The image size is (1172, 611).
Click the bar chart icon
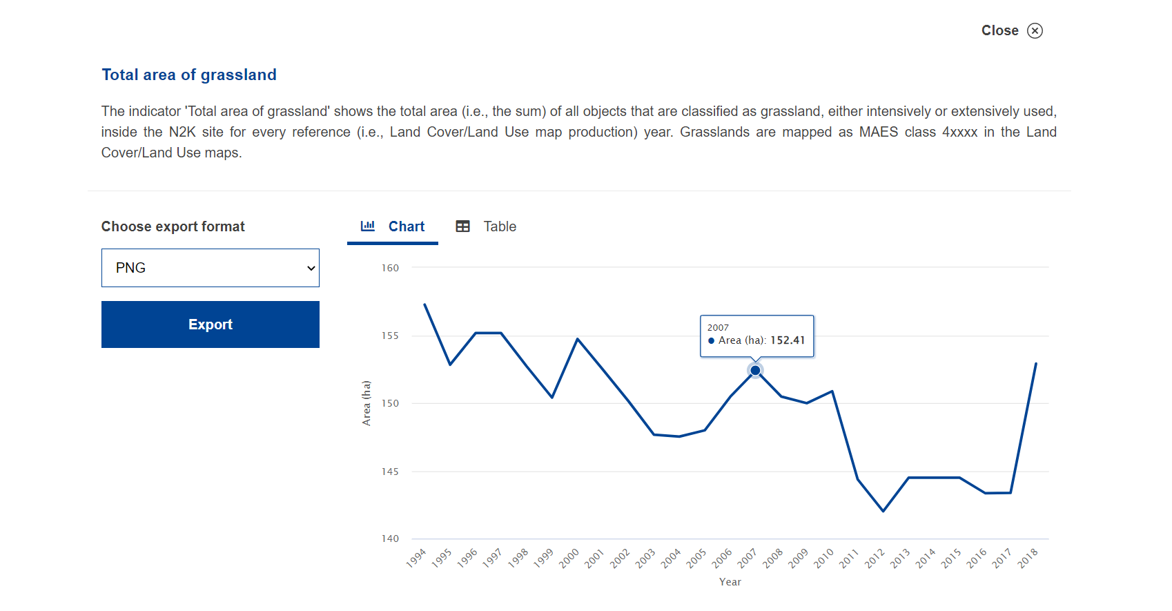(x=368, y=226)
